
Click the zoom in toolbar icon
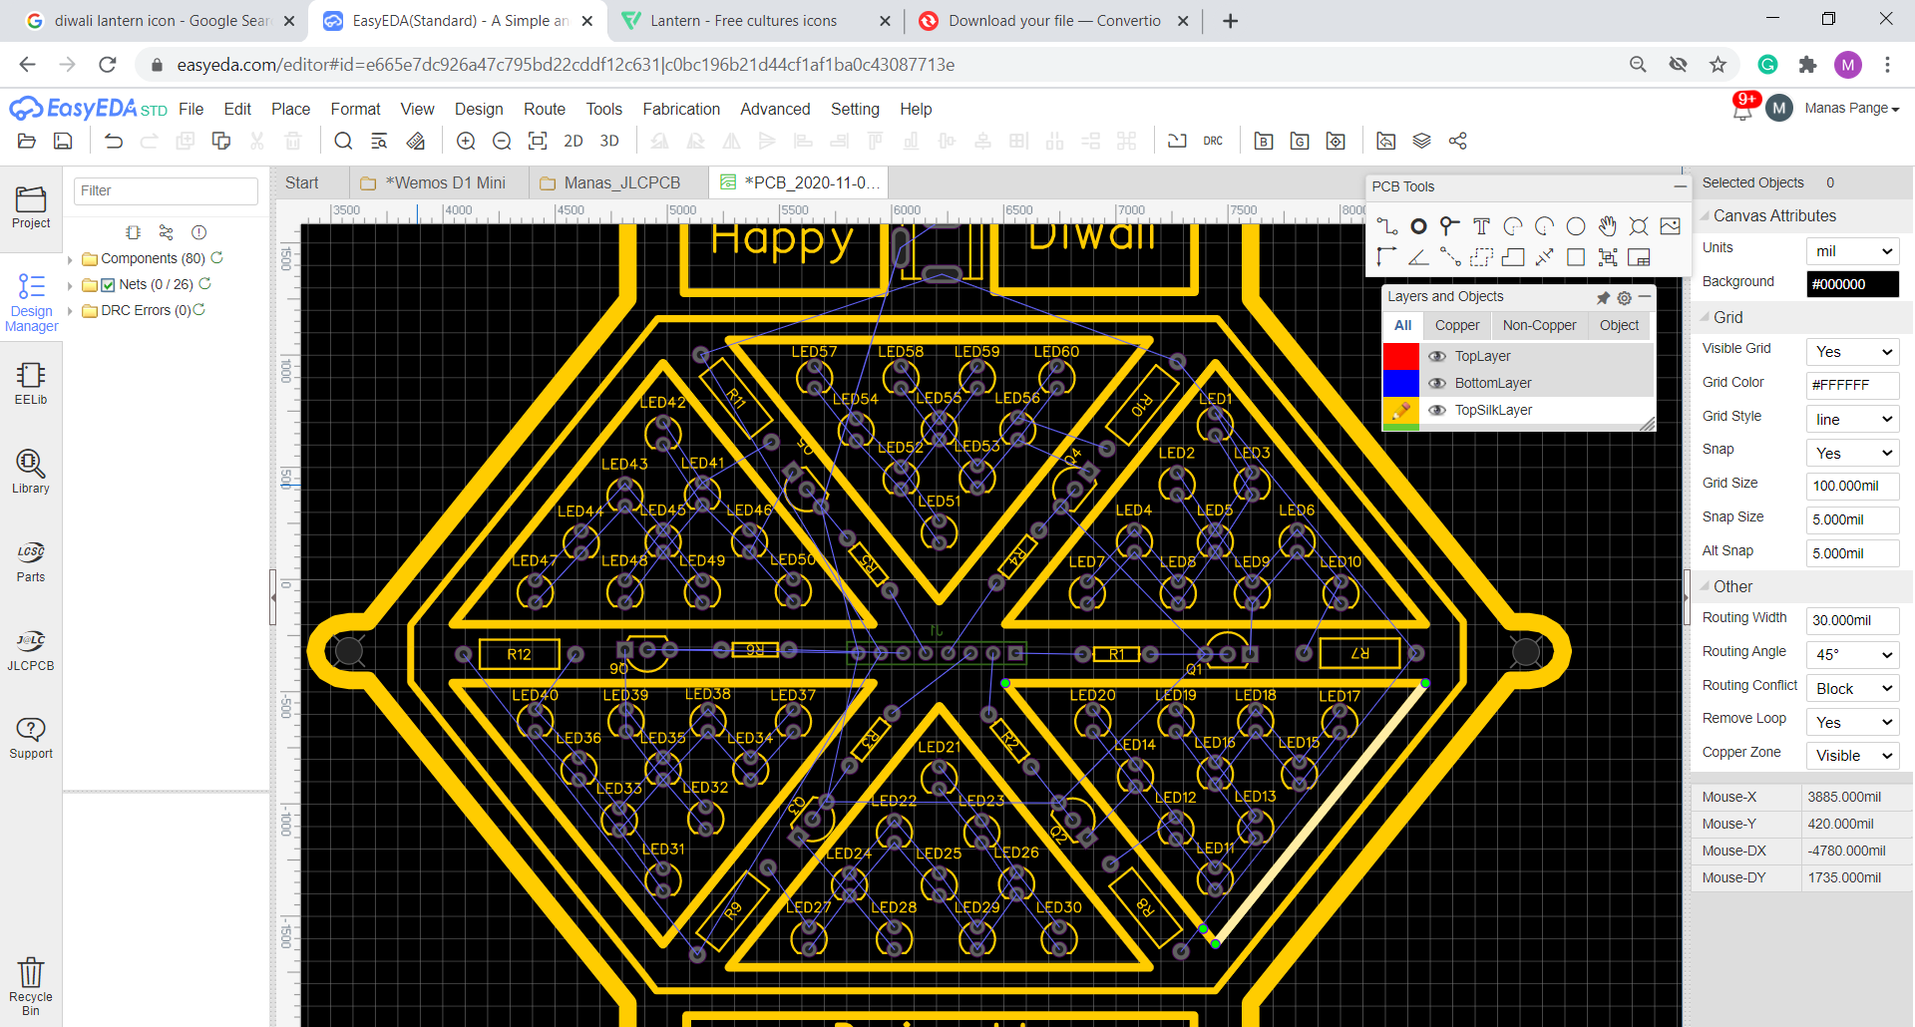click(x=466, y=141)
